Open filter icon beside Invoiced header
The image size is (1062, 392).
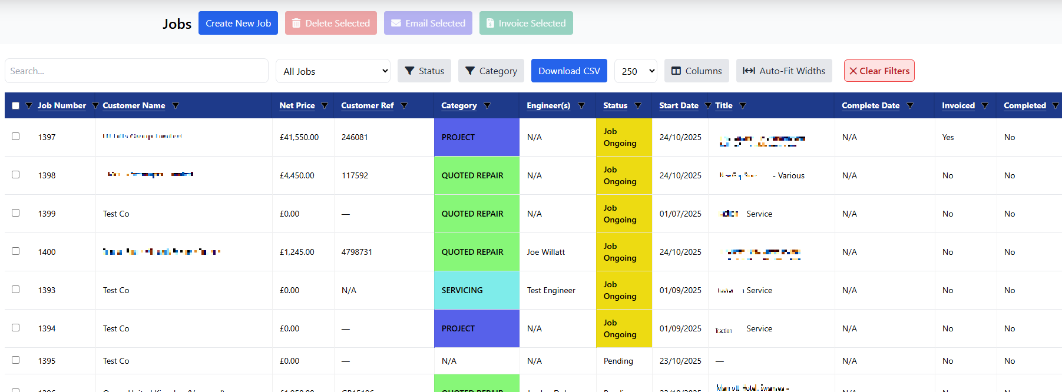click(x=985, y=106)
